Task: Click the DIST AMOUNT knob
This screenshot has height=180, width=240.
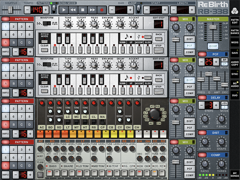Action: [x=205, y=142]
